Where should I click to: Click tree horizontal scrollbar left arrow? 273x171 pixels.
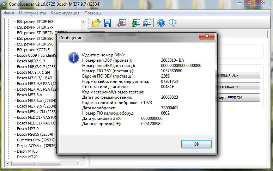tap(7, 163)
